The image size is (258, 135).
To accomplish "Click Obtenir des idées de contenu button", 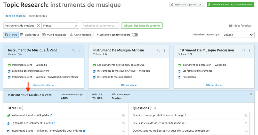I will [142, 26].
